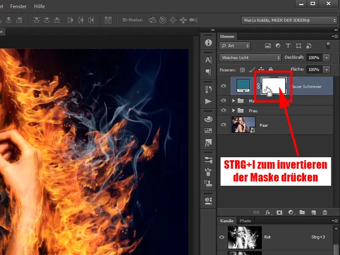Add a layer mask icon
The image size is (340, 255).
pyautogui.click(x=280, y=212)
